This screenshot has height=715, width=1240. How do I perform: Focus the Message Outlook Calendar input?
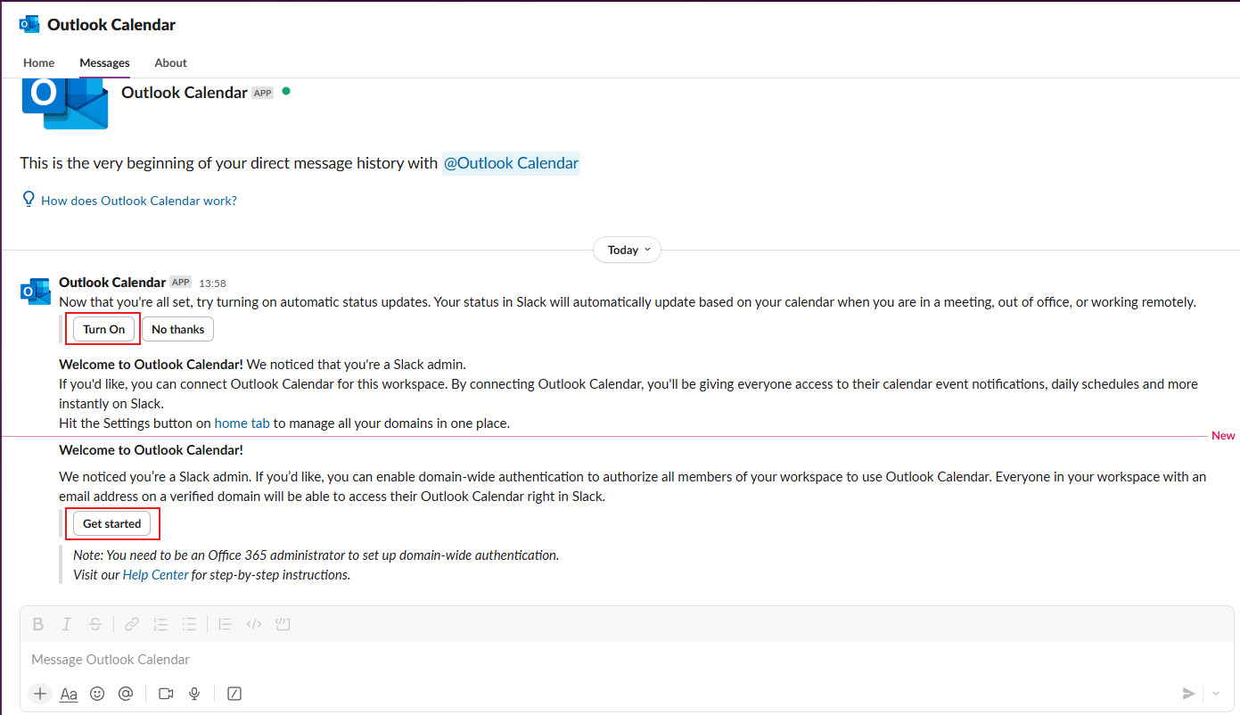[628, 660]
